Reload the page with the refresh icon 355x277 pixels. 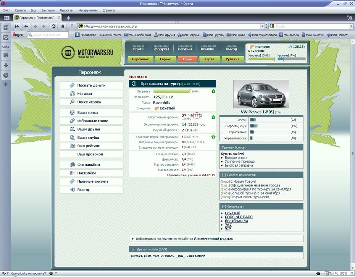[54, 26]
